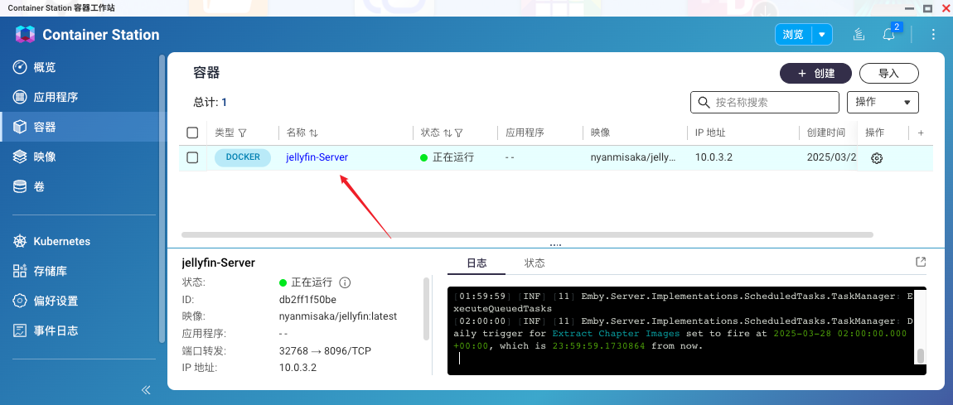Click the status info circle icon

click(x=346, y=282)
